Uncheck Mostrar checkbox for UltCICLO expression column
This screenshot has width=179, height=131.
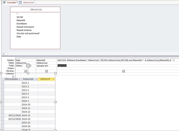[124, 71]
